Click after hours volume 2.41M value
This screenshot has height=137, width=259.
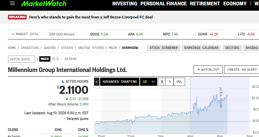coord(84,104)
